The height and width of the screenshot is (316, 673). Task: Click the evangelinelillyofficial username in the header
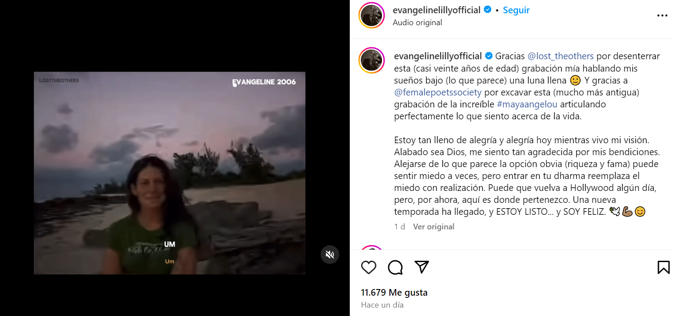pos(437,10)
